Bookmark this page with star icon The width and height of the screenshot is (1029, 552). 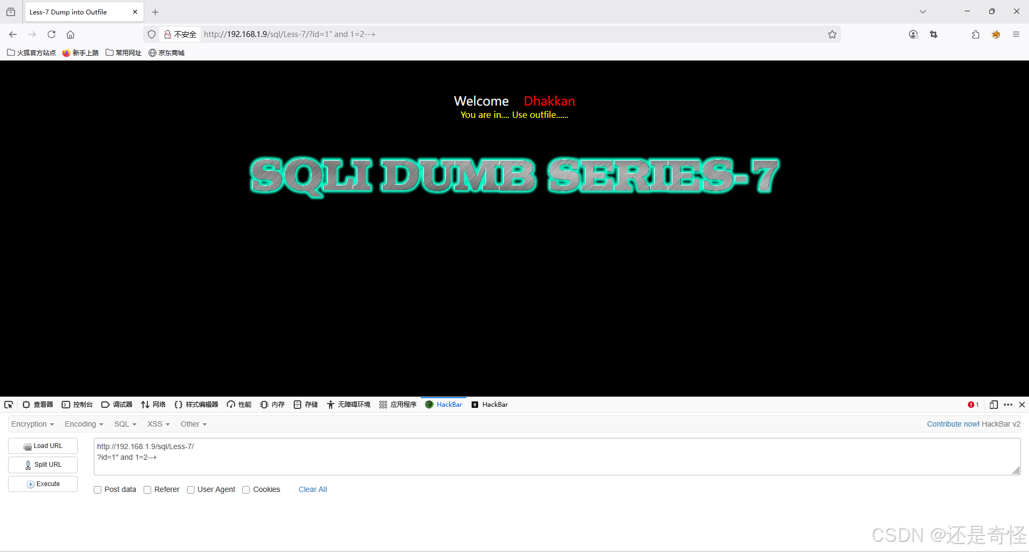click(x=832, y=34)
